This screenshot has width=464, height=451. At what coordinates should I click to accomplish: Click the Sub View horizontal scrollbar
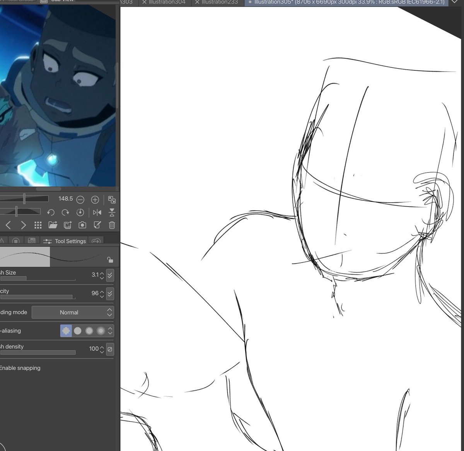48,189
